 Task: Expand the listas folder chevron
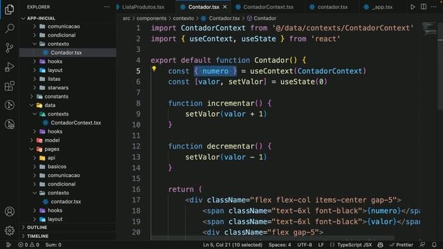pos(35,79)
